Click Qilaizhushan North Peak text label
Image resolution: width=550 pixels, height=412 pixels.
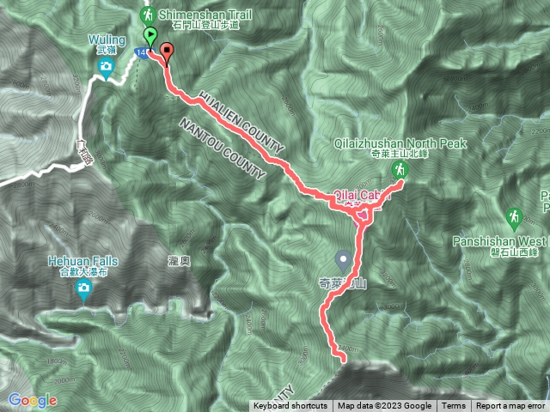point(400,143)
